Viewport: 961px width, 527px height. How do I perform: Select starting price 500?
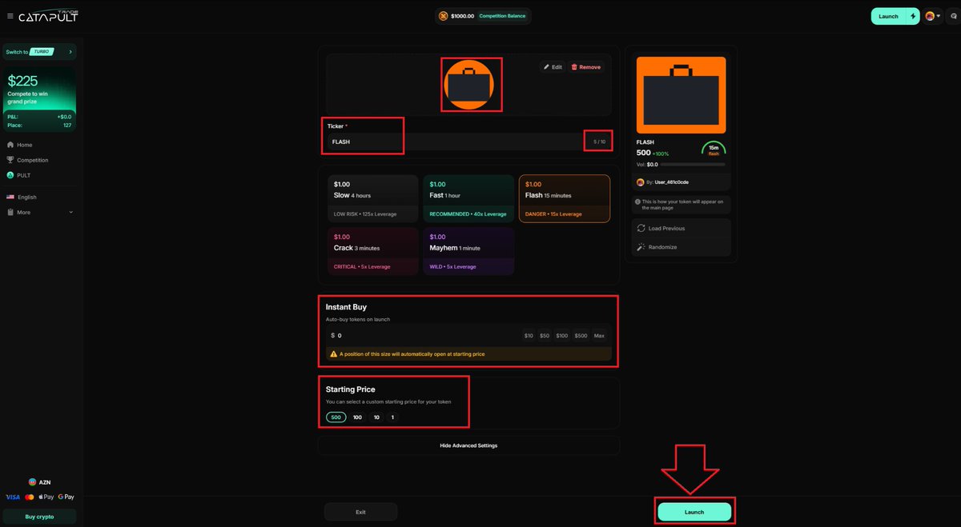(336, 417)
